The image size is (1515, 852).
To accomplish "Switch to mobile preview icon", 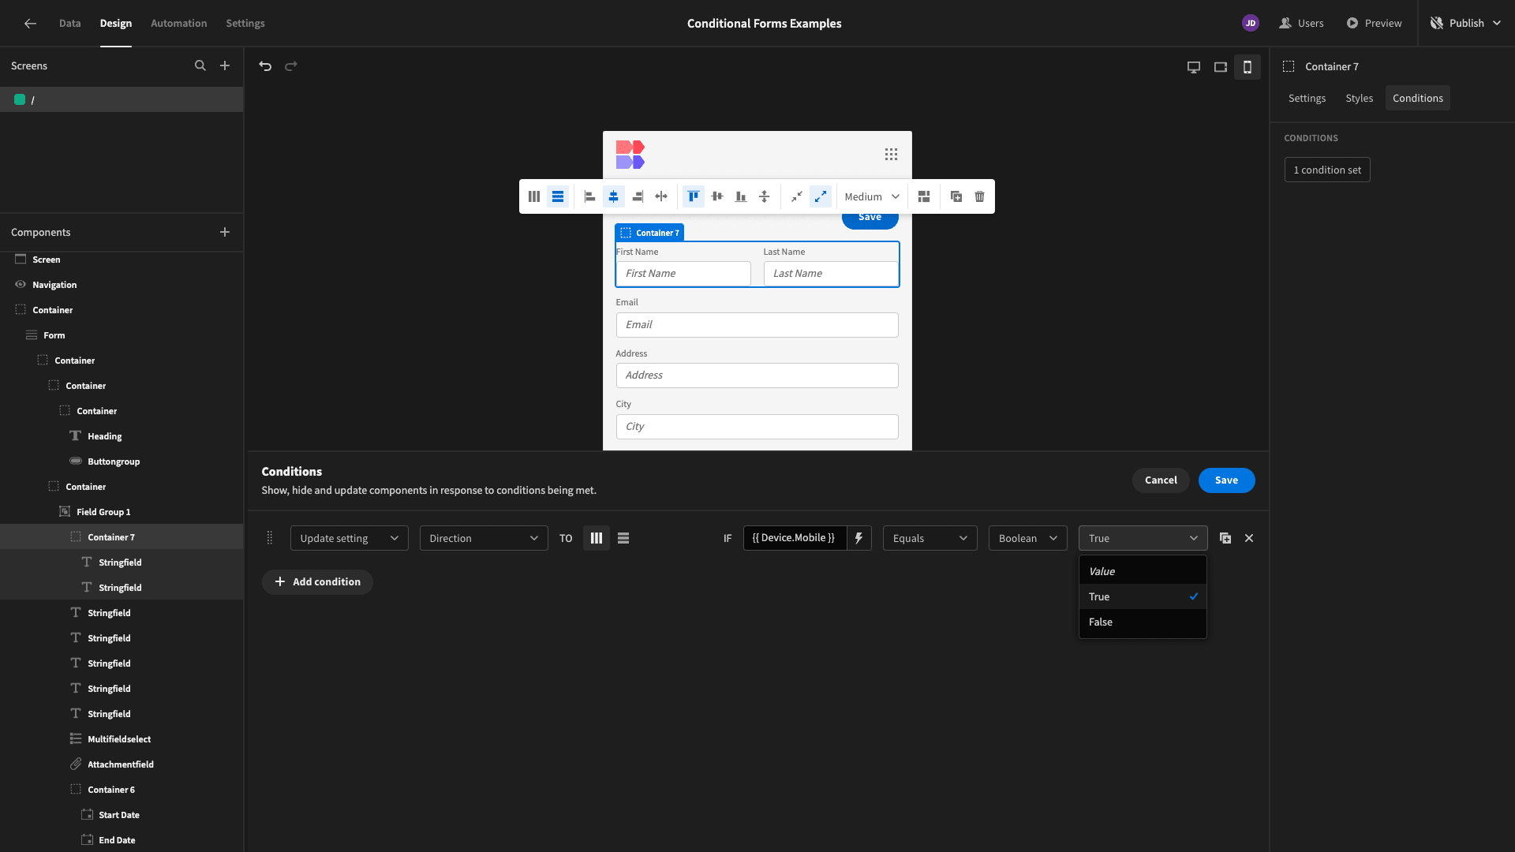I will (x=1248, y=67).
